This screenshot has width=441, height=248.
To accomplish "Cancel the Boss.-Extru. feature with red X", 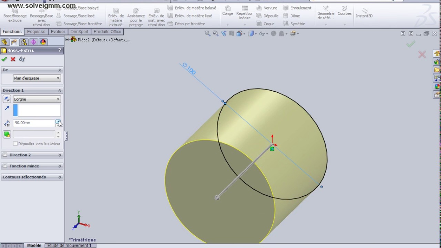I will click(13, 59).
